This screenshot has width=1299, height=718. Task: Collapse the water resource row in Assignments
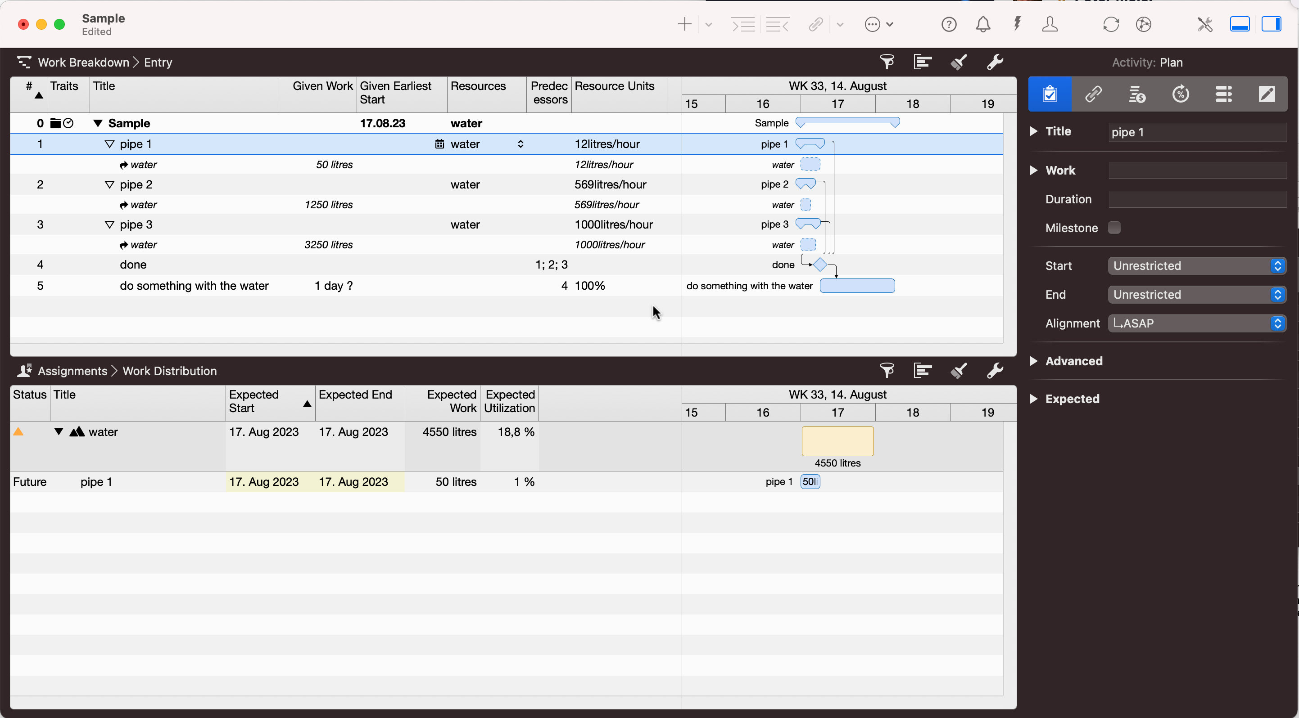[x=59, y=431]
